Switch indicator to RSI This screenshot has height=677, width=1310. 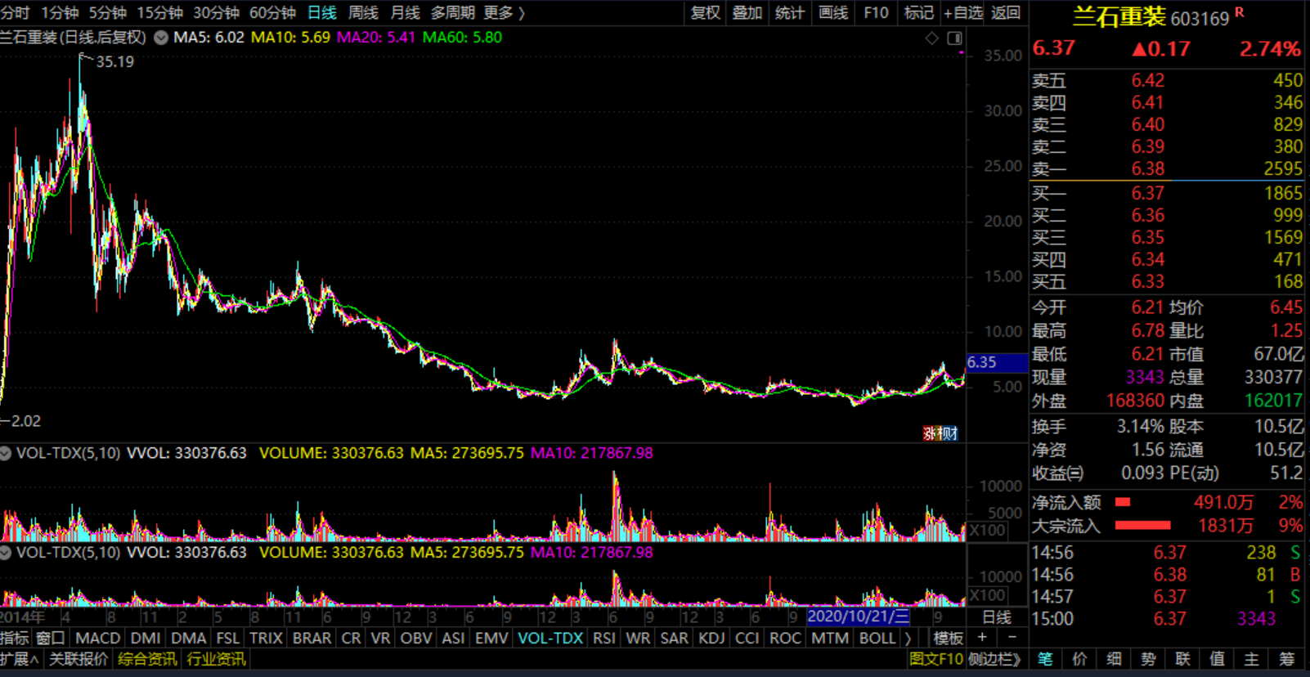click(604, 638)
